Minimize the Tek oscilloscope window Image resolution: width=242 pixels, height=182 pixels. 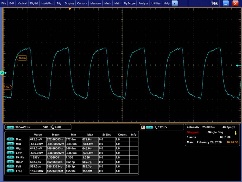[226, 3]
